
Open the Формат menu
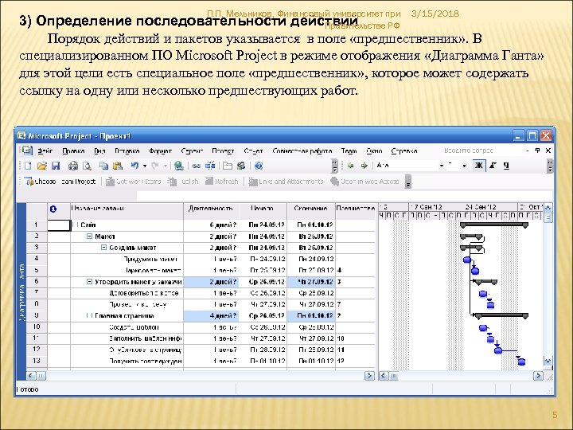pyautogui.click(x=160, y=150)
